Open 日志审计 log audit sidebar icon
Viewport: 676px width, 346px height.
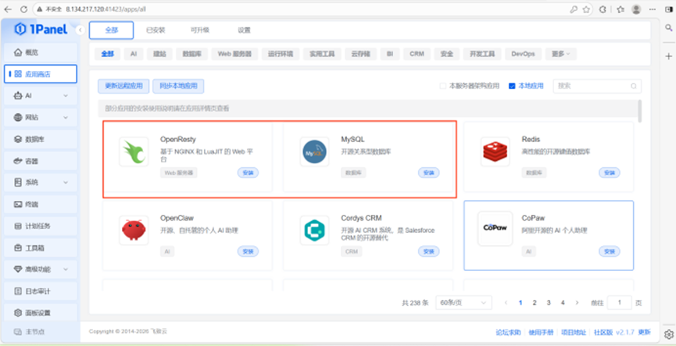(18, 291)
